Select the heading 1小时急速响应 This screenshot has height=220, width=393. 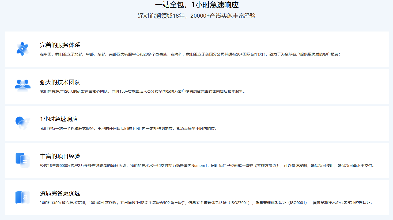(x=59, y=119)
